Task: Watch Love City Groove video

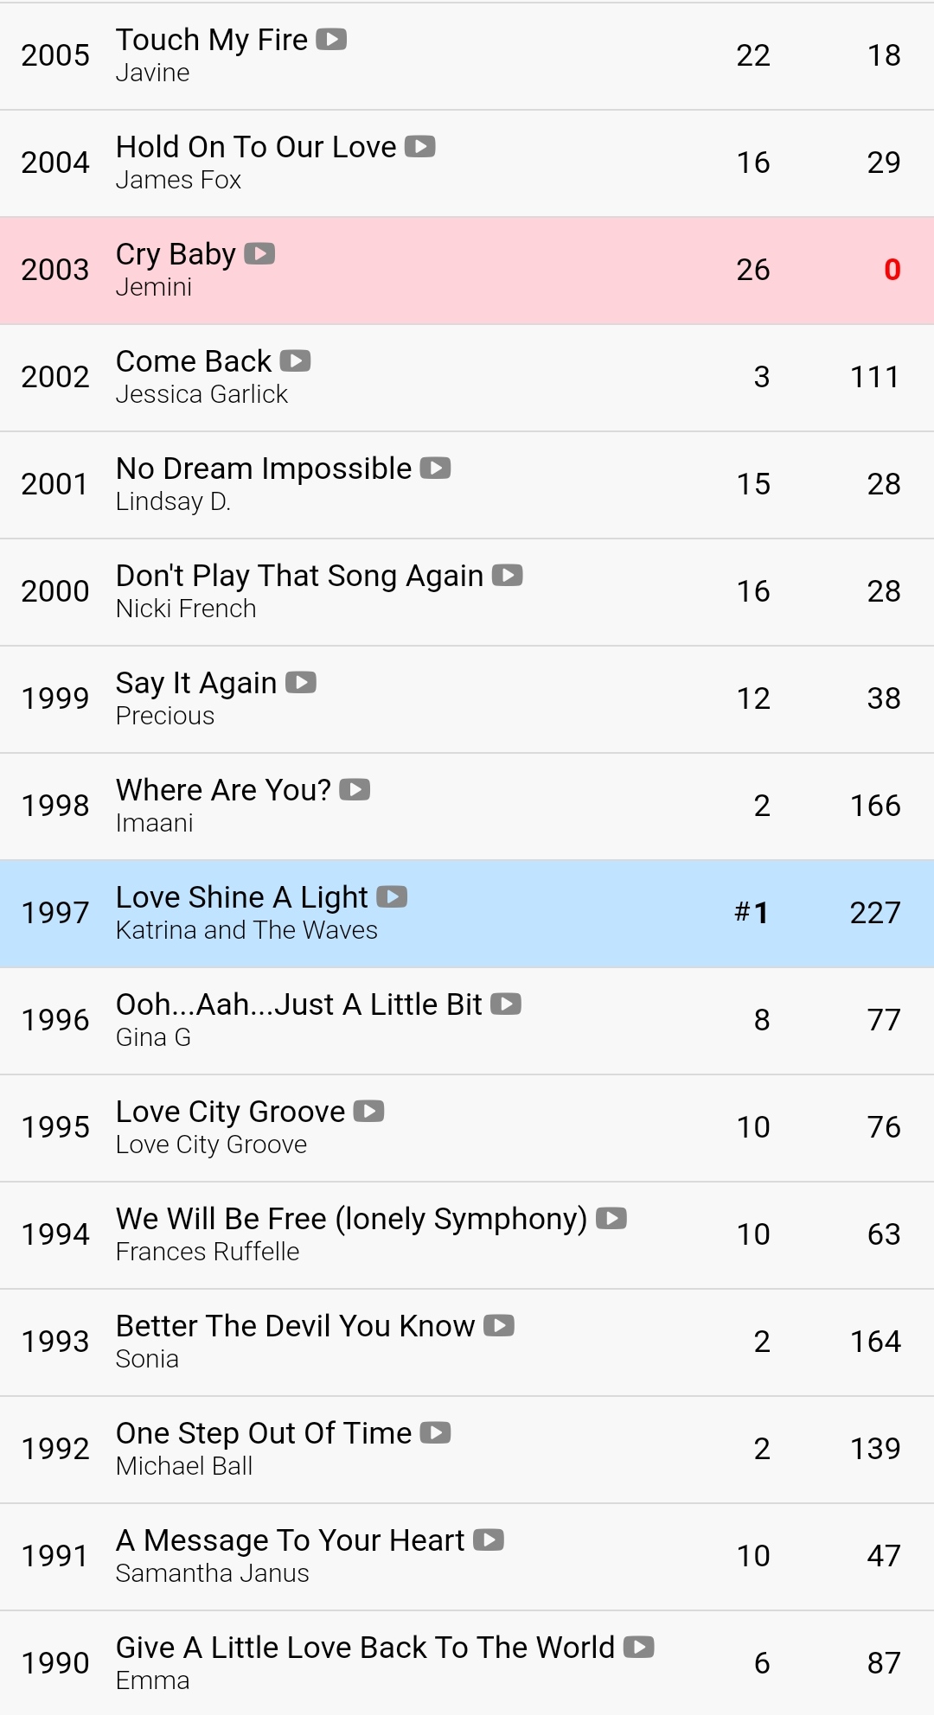Action: point(369,1112)
